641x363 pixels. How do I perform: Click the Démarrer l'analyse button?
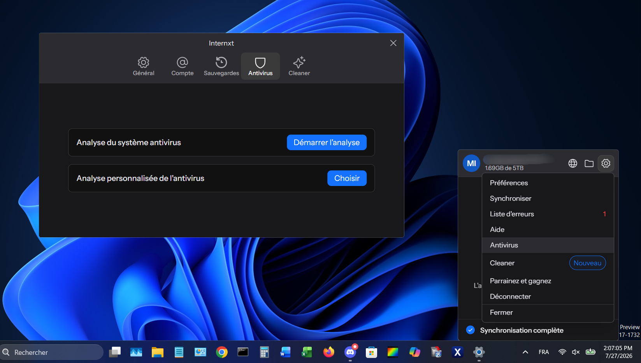[327, 142]
